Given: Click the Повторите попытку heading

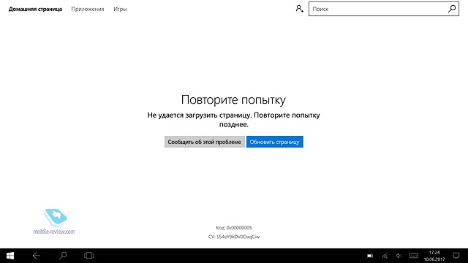Looking at the screenshot, I should click(x=233, y=100).
